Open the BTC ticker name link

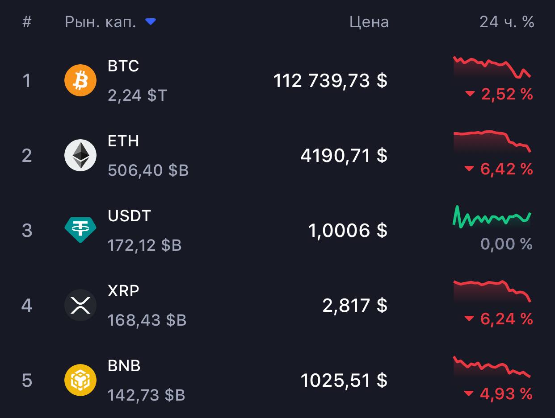(x=123, y=66)
